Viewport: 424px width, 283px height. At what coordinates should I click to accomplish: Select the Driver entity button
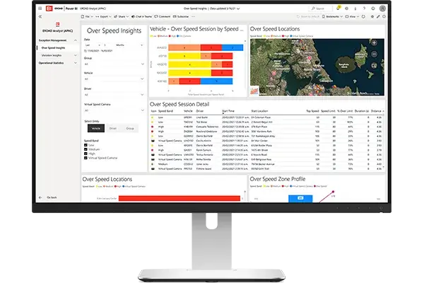coord(113,128)
